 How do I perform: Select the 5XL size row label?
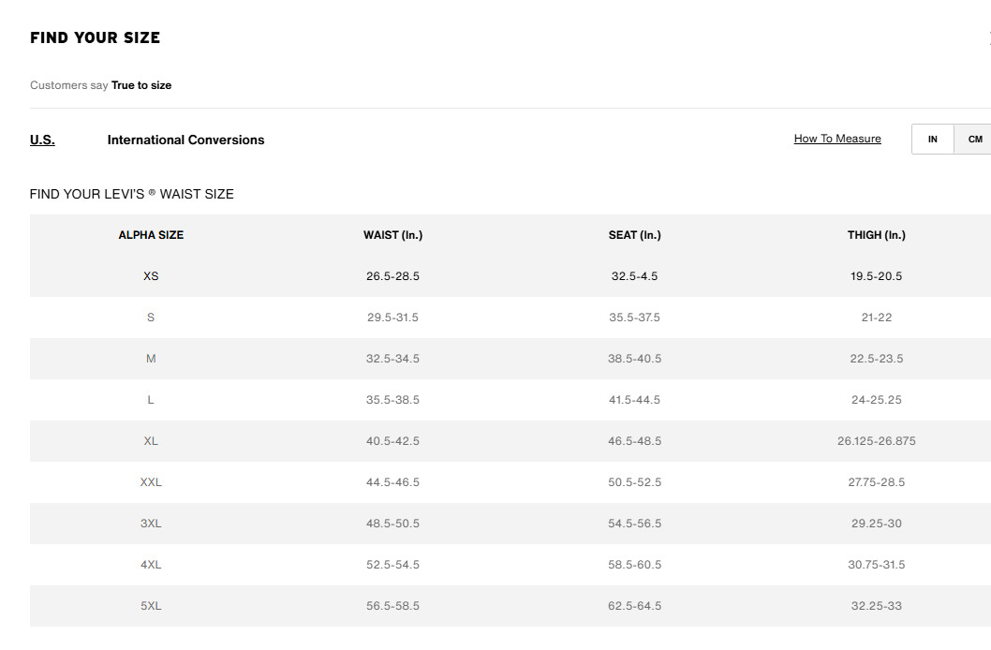[x=151, y=606]
